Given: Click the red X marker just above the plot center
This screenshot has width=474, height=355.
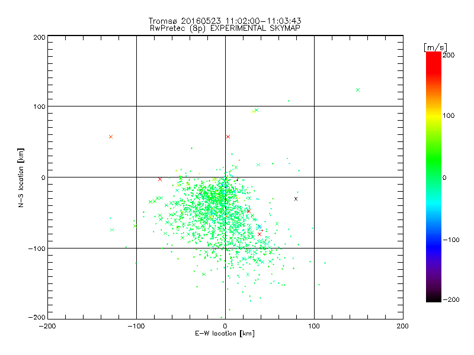Looking at the screenshot, I should 228,137.
